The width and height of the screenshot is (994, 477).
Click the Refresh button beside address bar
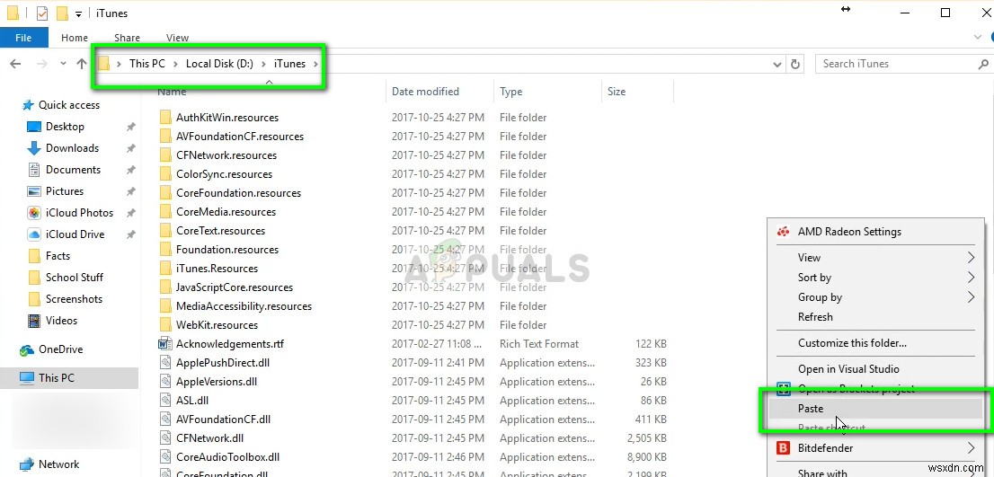click(795, 64)
